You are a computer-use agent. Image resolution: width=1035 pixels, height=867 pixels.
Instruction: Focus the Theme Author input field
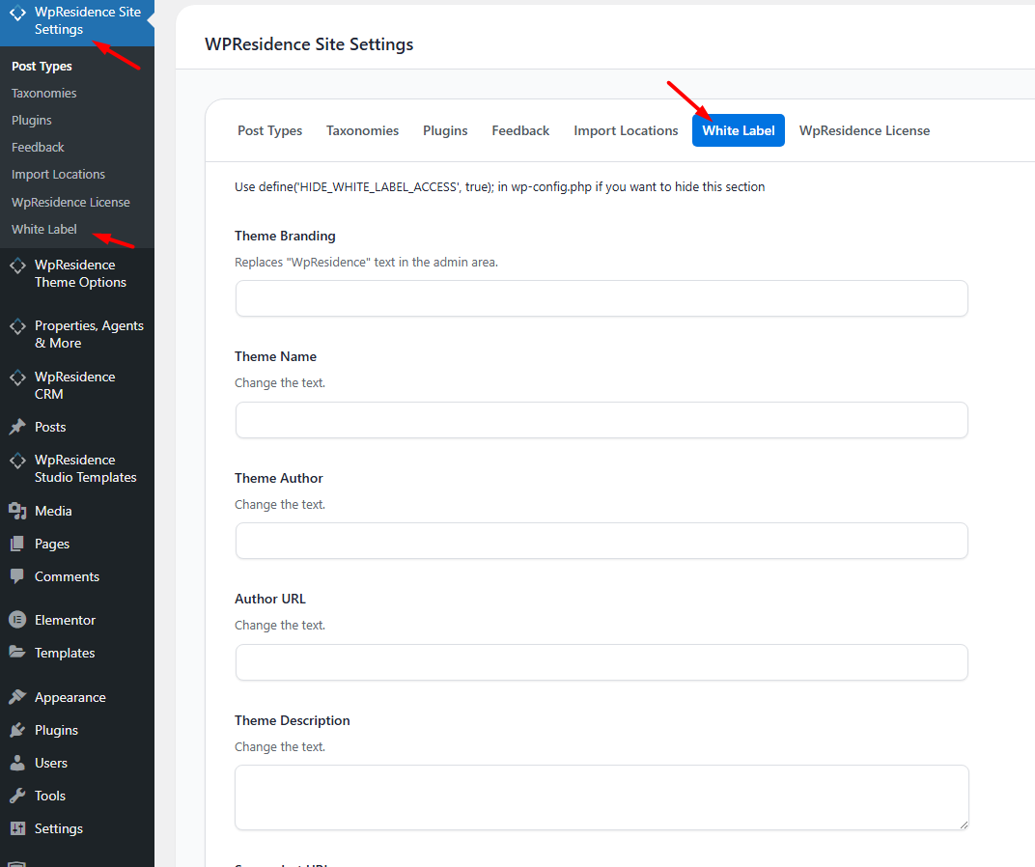coord(601,541)
